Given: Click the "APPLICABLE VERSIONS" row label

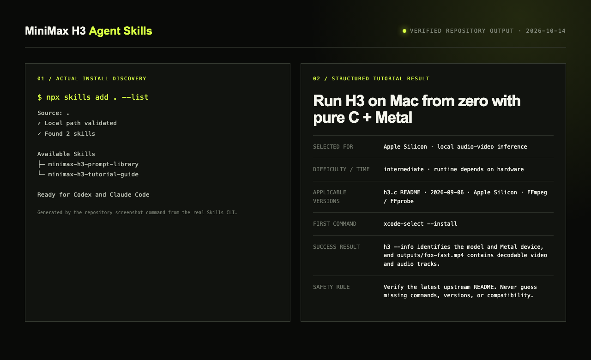Looking at the screenshot, I should [x=330, y=197].
